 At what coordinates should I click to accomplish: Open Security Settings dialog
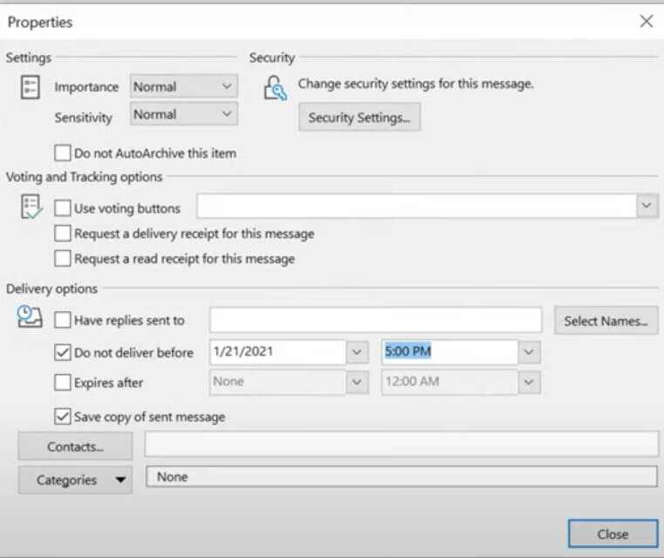pyautogui.click(x=359, y=118)
